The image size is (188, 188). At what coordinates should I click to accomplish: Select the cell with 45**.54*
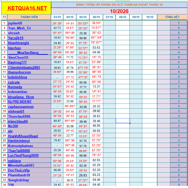coord(96,38)
